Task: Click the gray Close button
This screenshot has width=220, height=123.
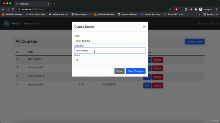Action: pyautogui.click(x=119, y=71)
